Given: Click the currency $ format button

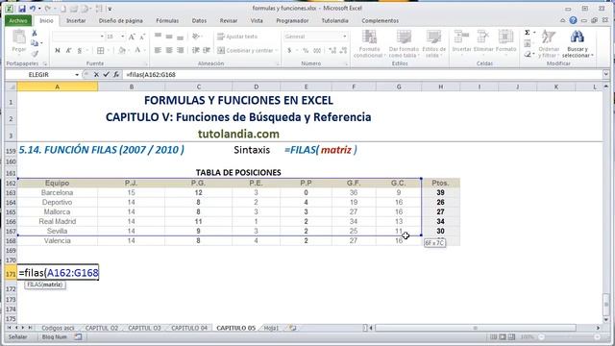Looking at the screenshot, I should coord(289,50).
